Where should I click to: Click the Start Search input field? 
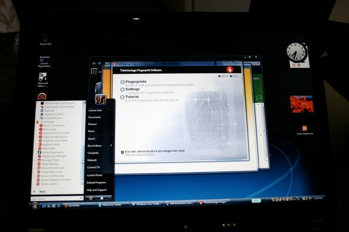tap(57, 198)
